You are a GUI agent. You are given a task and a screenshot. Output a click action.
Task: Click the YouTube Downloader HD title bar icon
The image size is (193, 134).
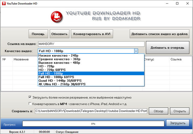(4, 4)
